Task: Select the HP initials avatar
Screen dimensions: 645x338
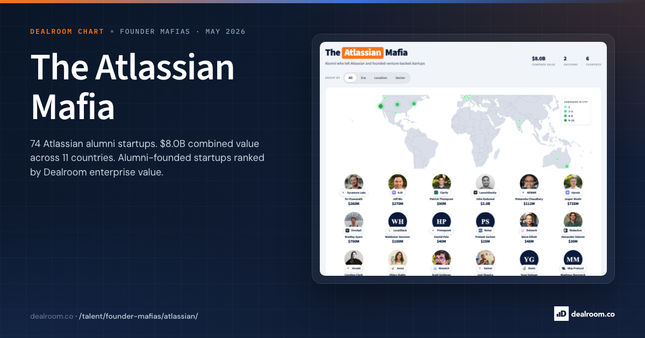Action: tap(441, 221)
